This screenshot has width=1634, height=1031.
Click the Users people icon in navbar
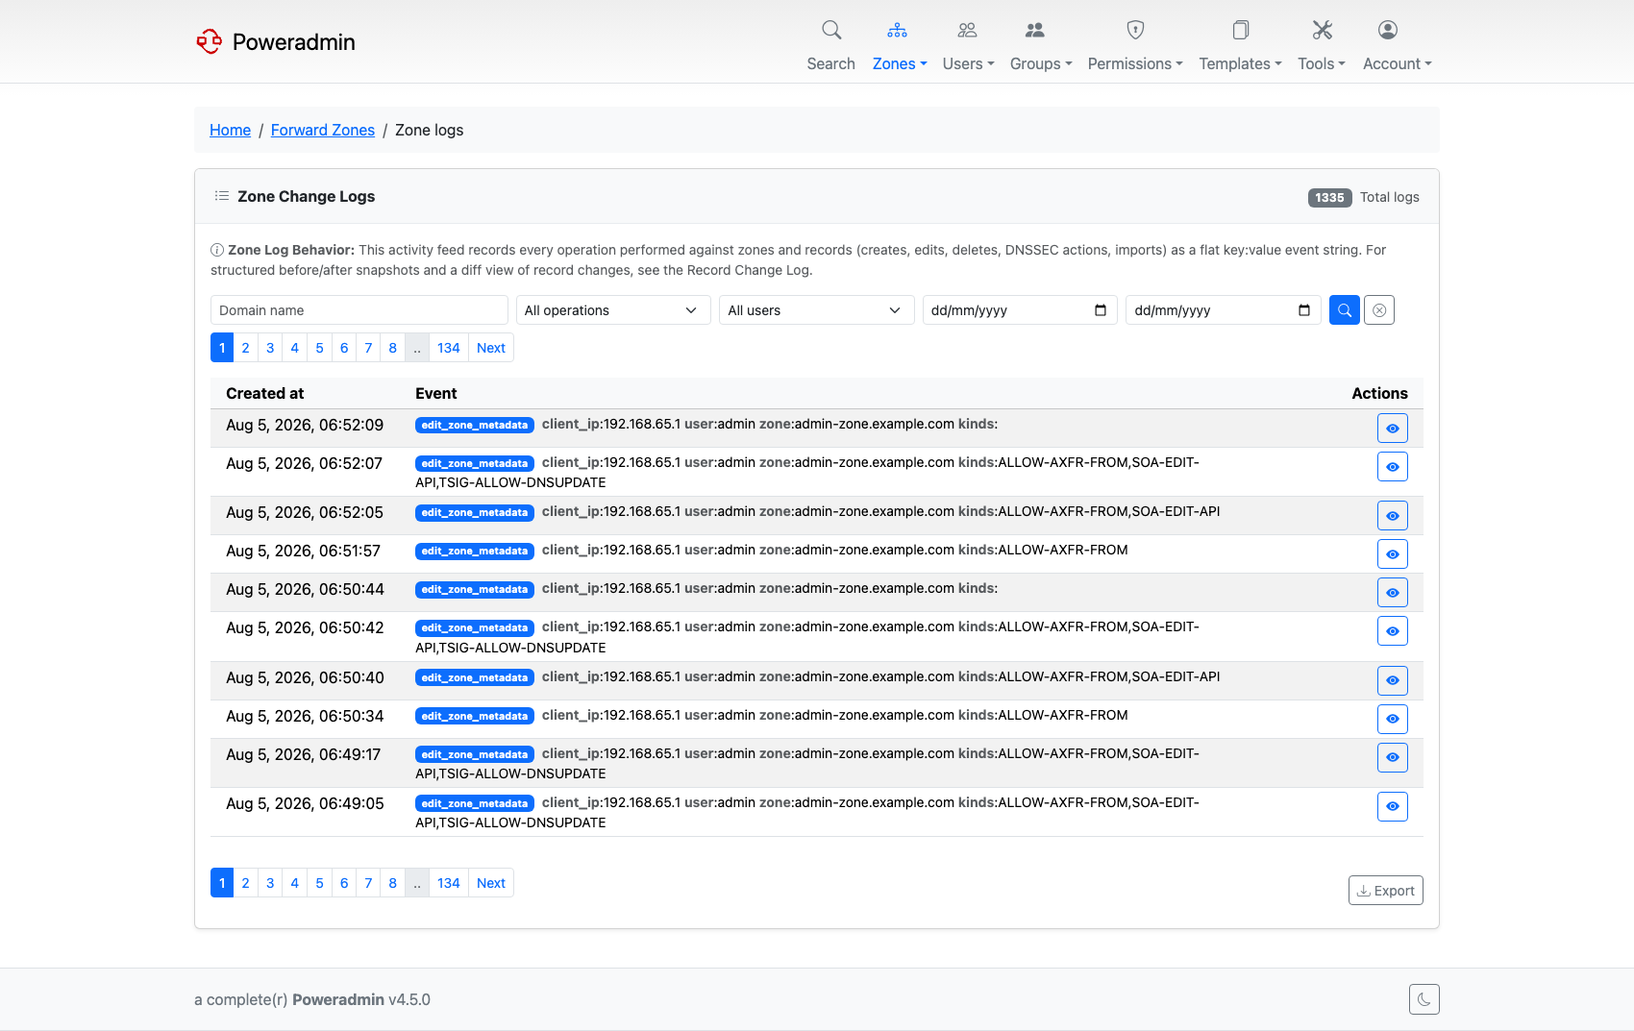click(x=968, y=30)
